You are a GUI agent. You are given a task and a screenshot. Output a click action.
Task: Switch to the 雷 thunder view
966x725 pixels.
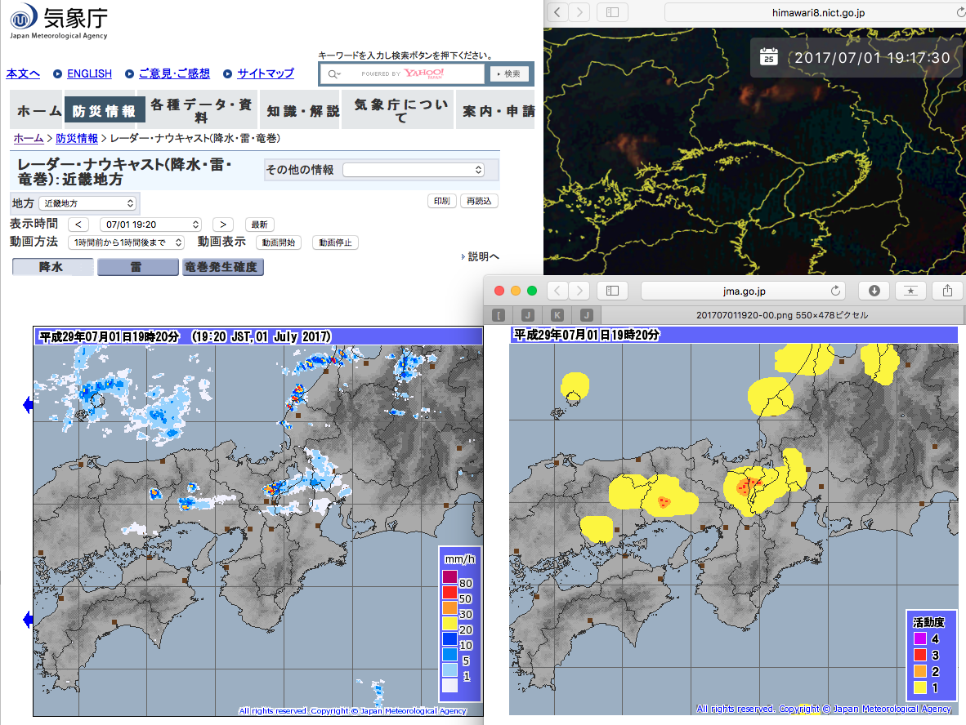coord(136,267)
